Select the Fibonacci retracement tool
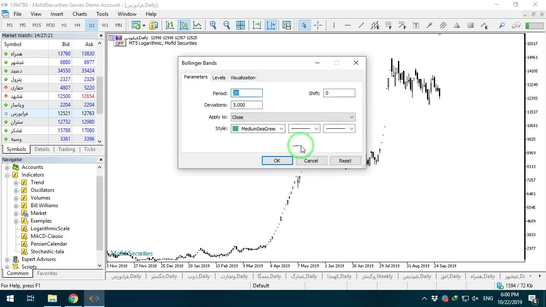Viewport: 546px width, 307px height. [389, 25]
